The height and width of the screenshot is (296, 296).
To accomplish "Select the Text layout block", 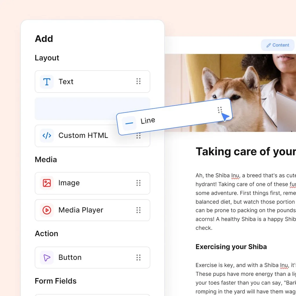I will (92, 82).
